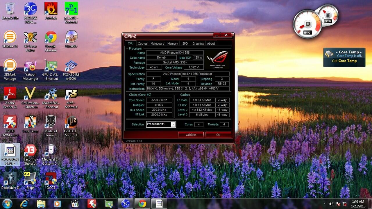Select X7 Oscar Editor icon
This screenshot has width=372, height=209.
[30, 41]
